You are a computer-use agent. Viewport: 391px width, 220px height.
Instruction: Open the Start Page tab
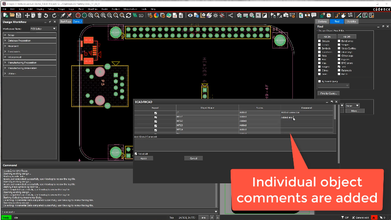coord(65,22)
